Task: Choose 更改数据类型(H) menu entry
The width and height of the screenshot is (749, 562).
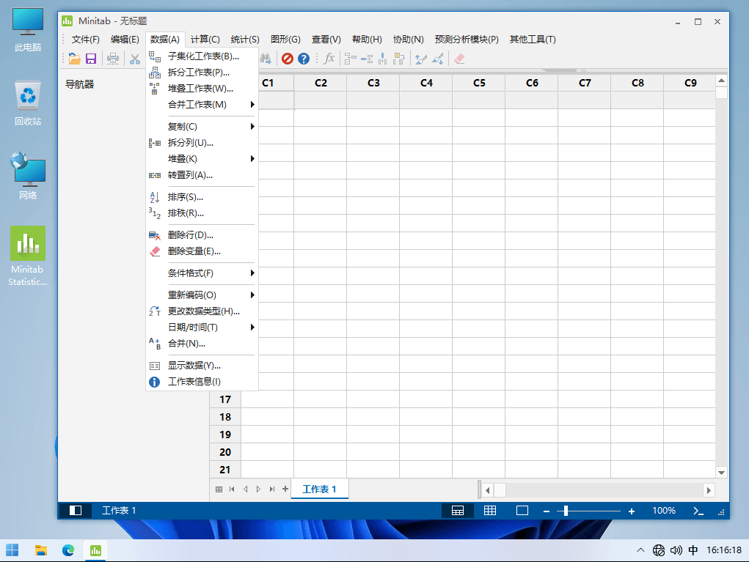Action: coord(202,311)
